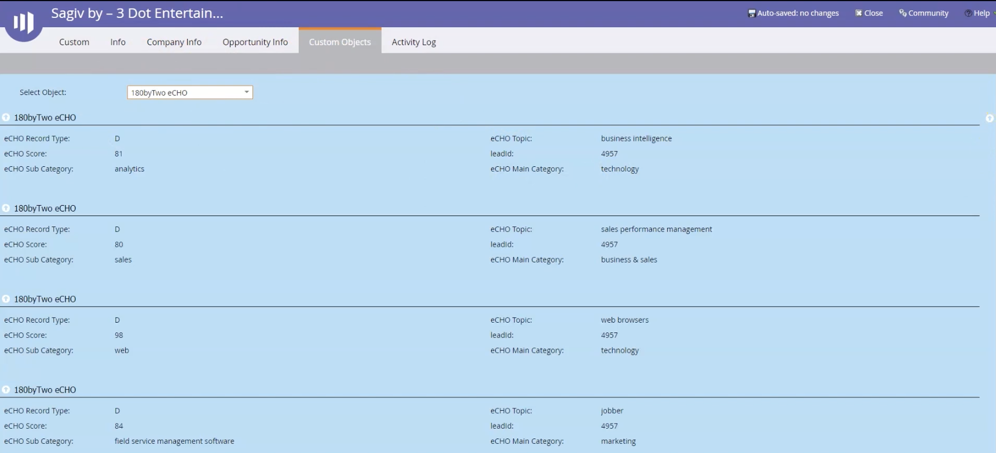Click the eCHO Score value 81
This screenshot has height=453, width=996.
click(x=119, y=154)
